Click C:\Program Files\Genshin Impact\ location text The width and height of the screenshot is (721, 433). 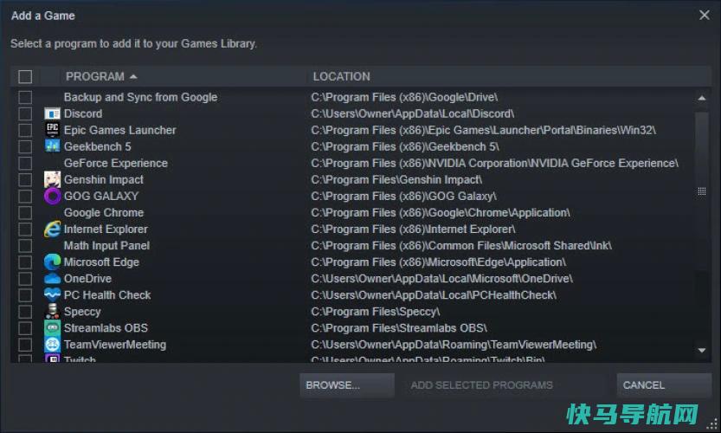[x=396, y=180]
